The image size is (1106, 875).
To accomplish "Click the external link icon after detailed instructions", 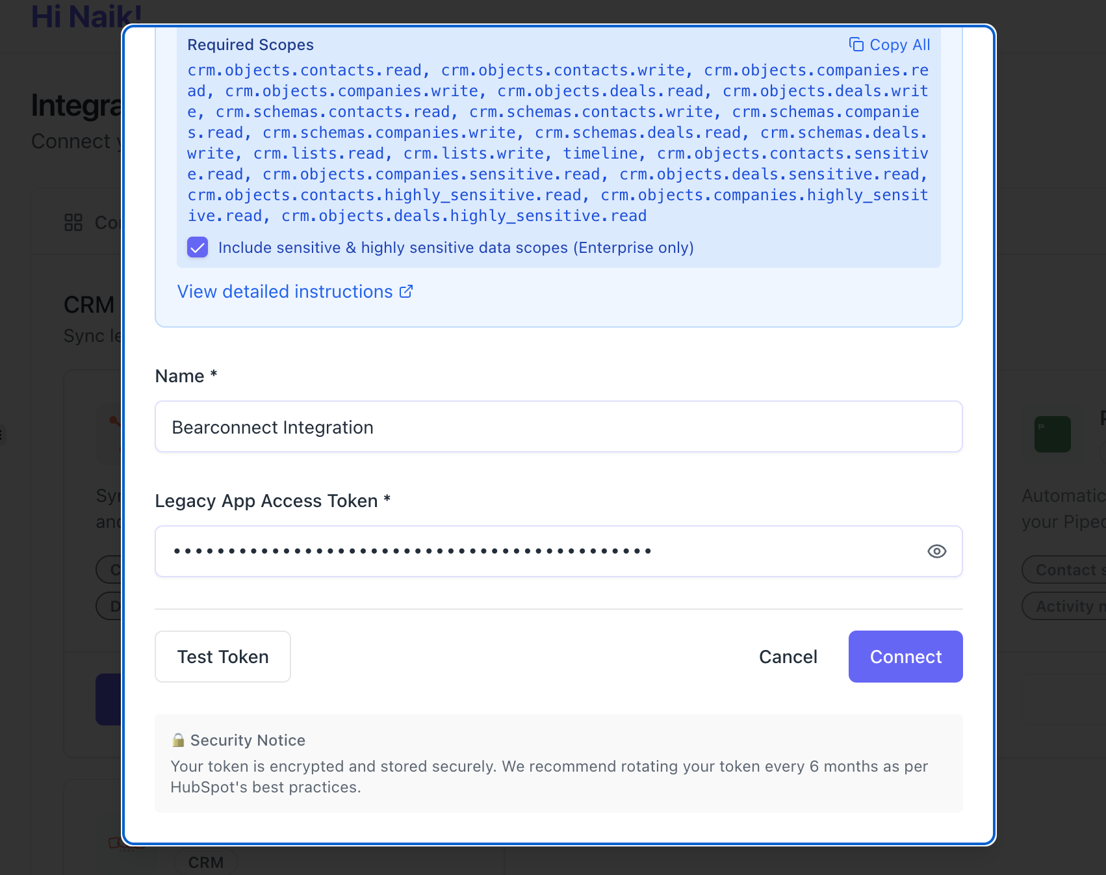I will click(406, 291).
